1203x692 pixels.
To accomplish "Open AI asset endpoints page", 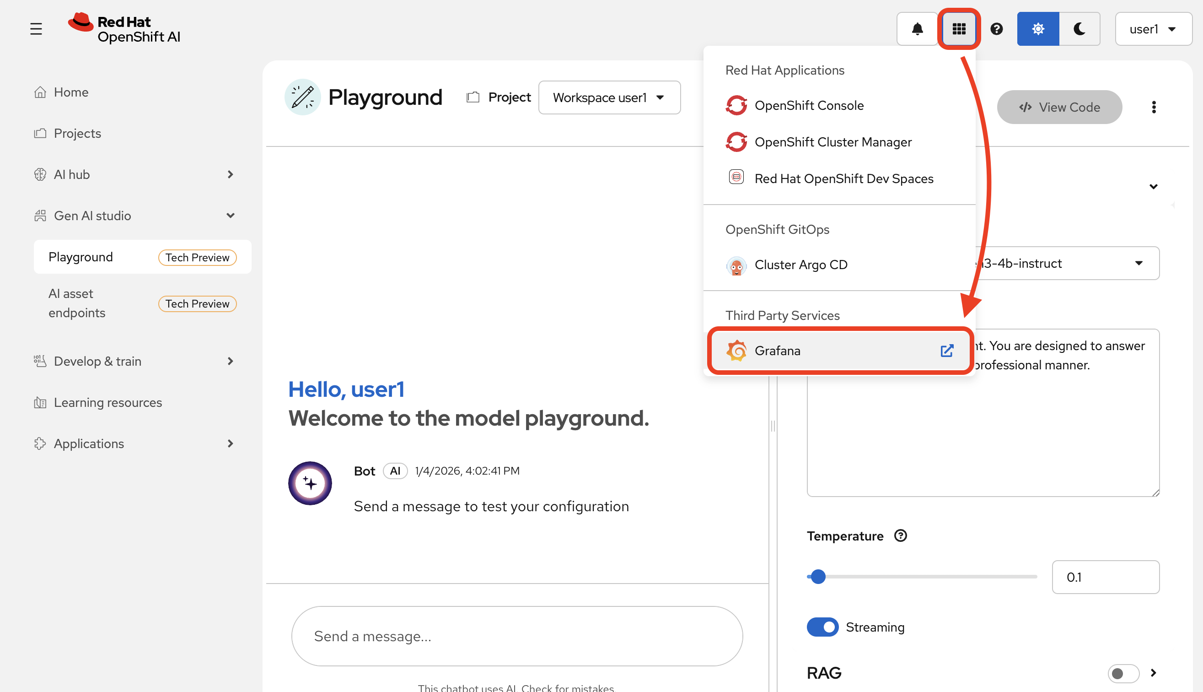I will click(x=142, y=303).
